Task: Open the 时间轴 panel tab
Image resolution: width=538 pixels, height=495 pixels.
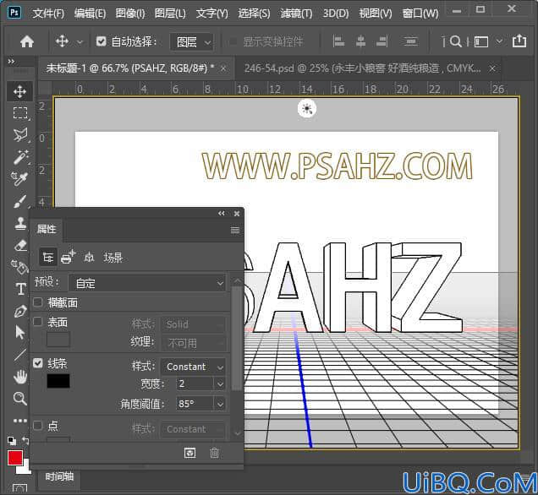Action: (59, 476)
